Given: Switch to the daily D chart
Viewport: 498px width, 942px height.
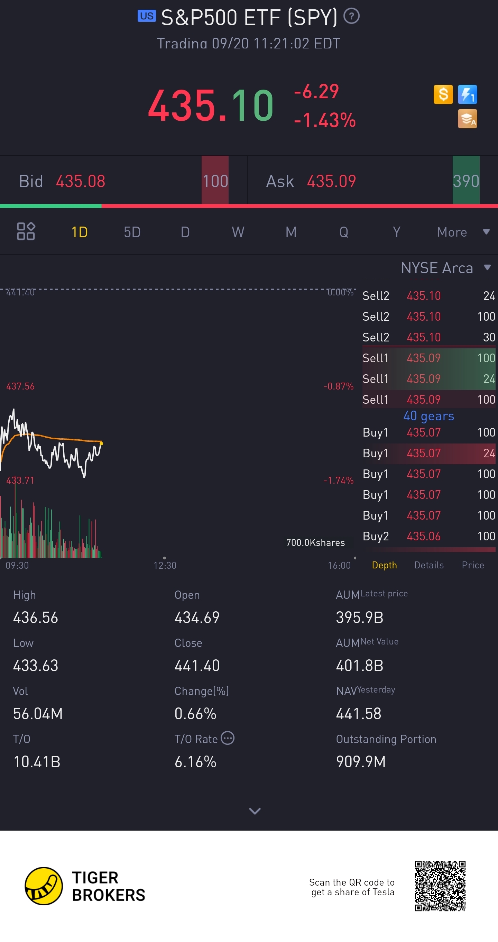Looking at the screenshot, I should [x=185, y=232].
